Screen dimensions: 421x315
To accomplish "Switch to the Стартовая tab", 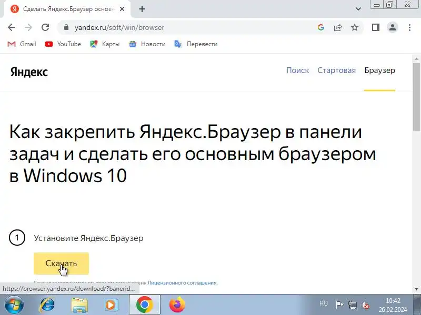I will (x=336, y=70).
